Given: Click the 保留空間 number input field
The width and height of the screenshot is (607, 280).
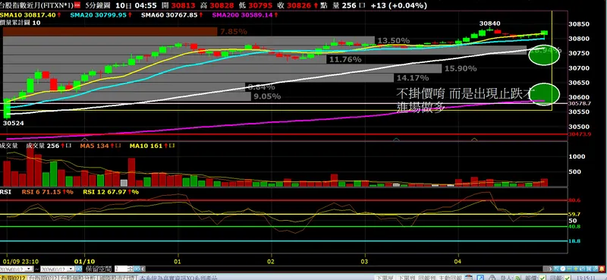Looking at the screenshot, I should [x=121, y=269].
